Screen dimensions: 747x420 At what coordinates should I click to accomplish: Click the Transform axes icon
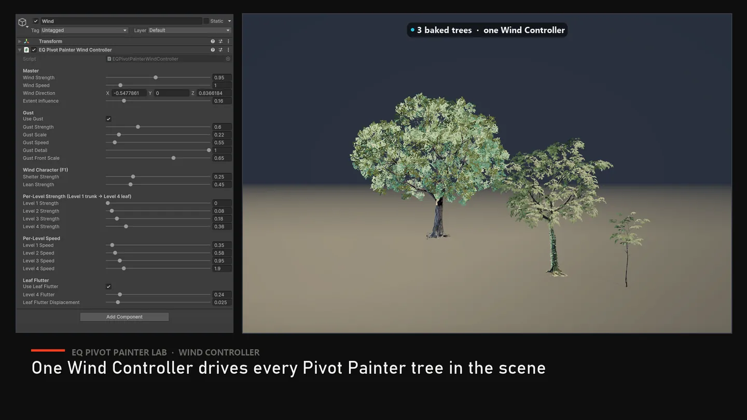pos(26,41)
